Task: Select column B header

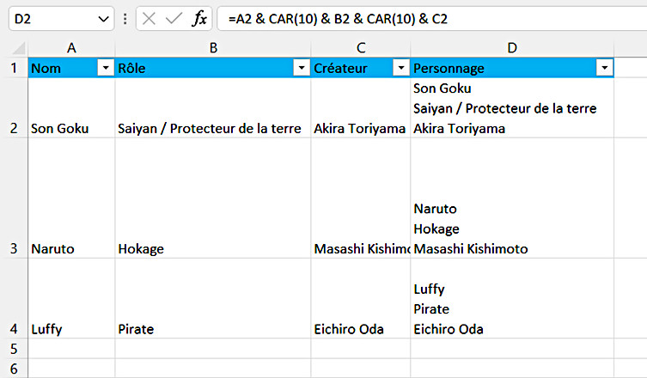Action: coord(212,48)
